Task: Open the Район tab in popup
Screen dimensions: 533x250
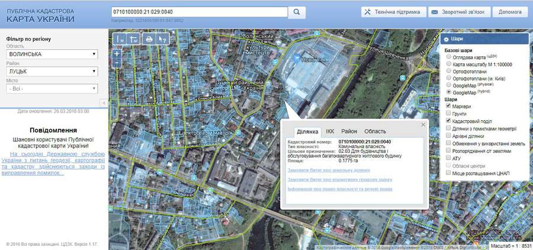Action: 349,132
